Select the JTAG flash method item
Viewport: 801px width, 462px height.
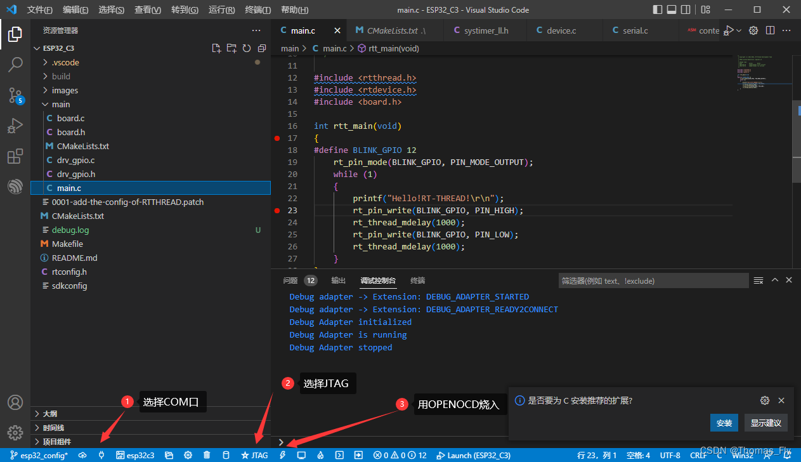click(254, 455)
